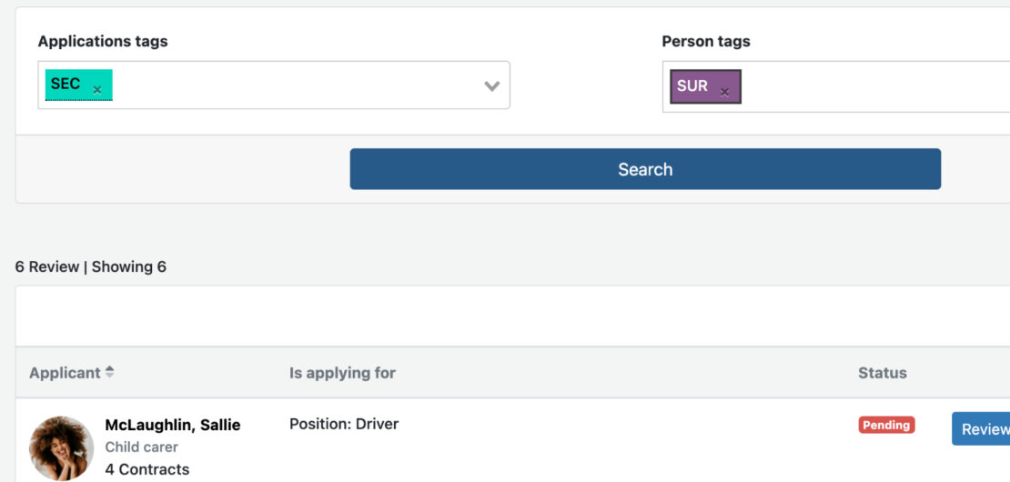Viewport: 1010px width, 482px height.
Task: Click the Position: Driver text
Action: pyautogui.click(x=344, y=424)
